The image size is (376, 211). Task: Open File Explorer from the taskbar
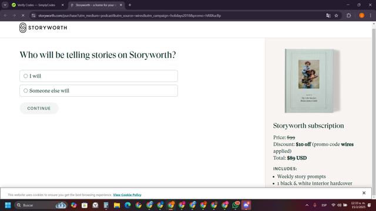tap(117, 205)
